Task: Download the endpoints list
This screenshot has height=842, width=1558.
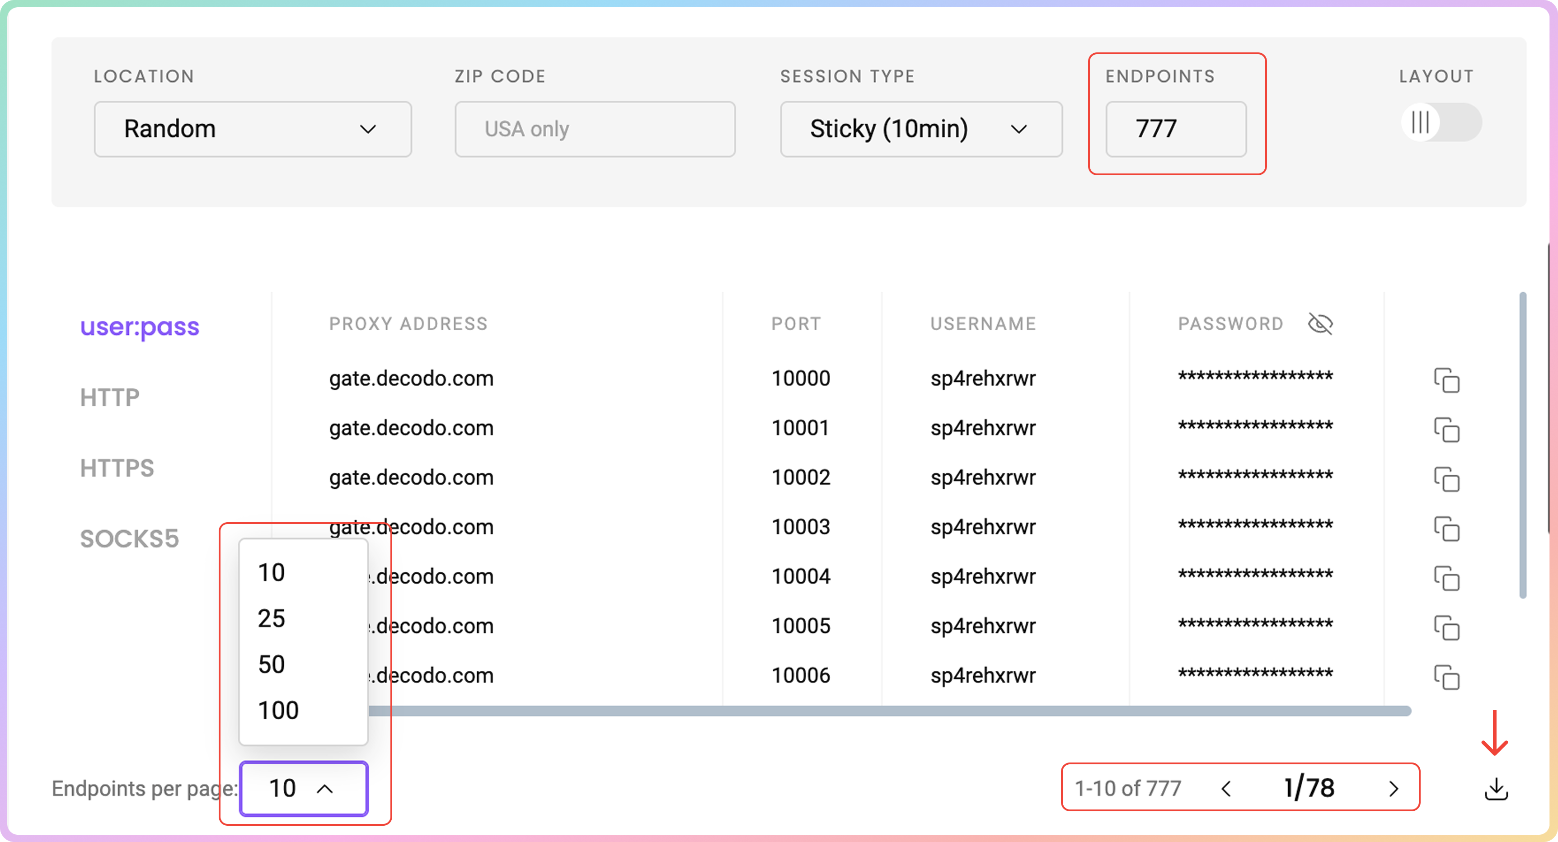Action: coord(1496,789)
